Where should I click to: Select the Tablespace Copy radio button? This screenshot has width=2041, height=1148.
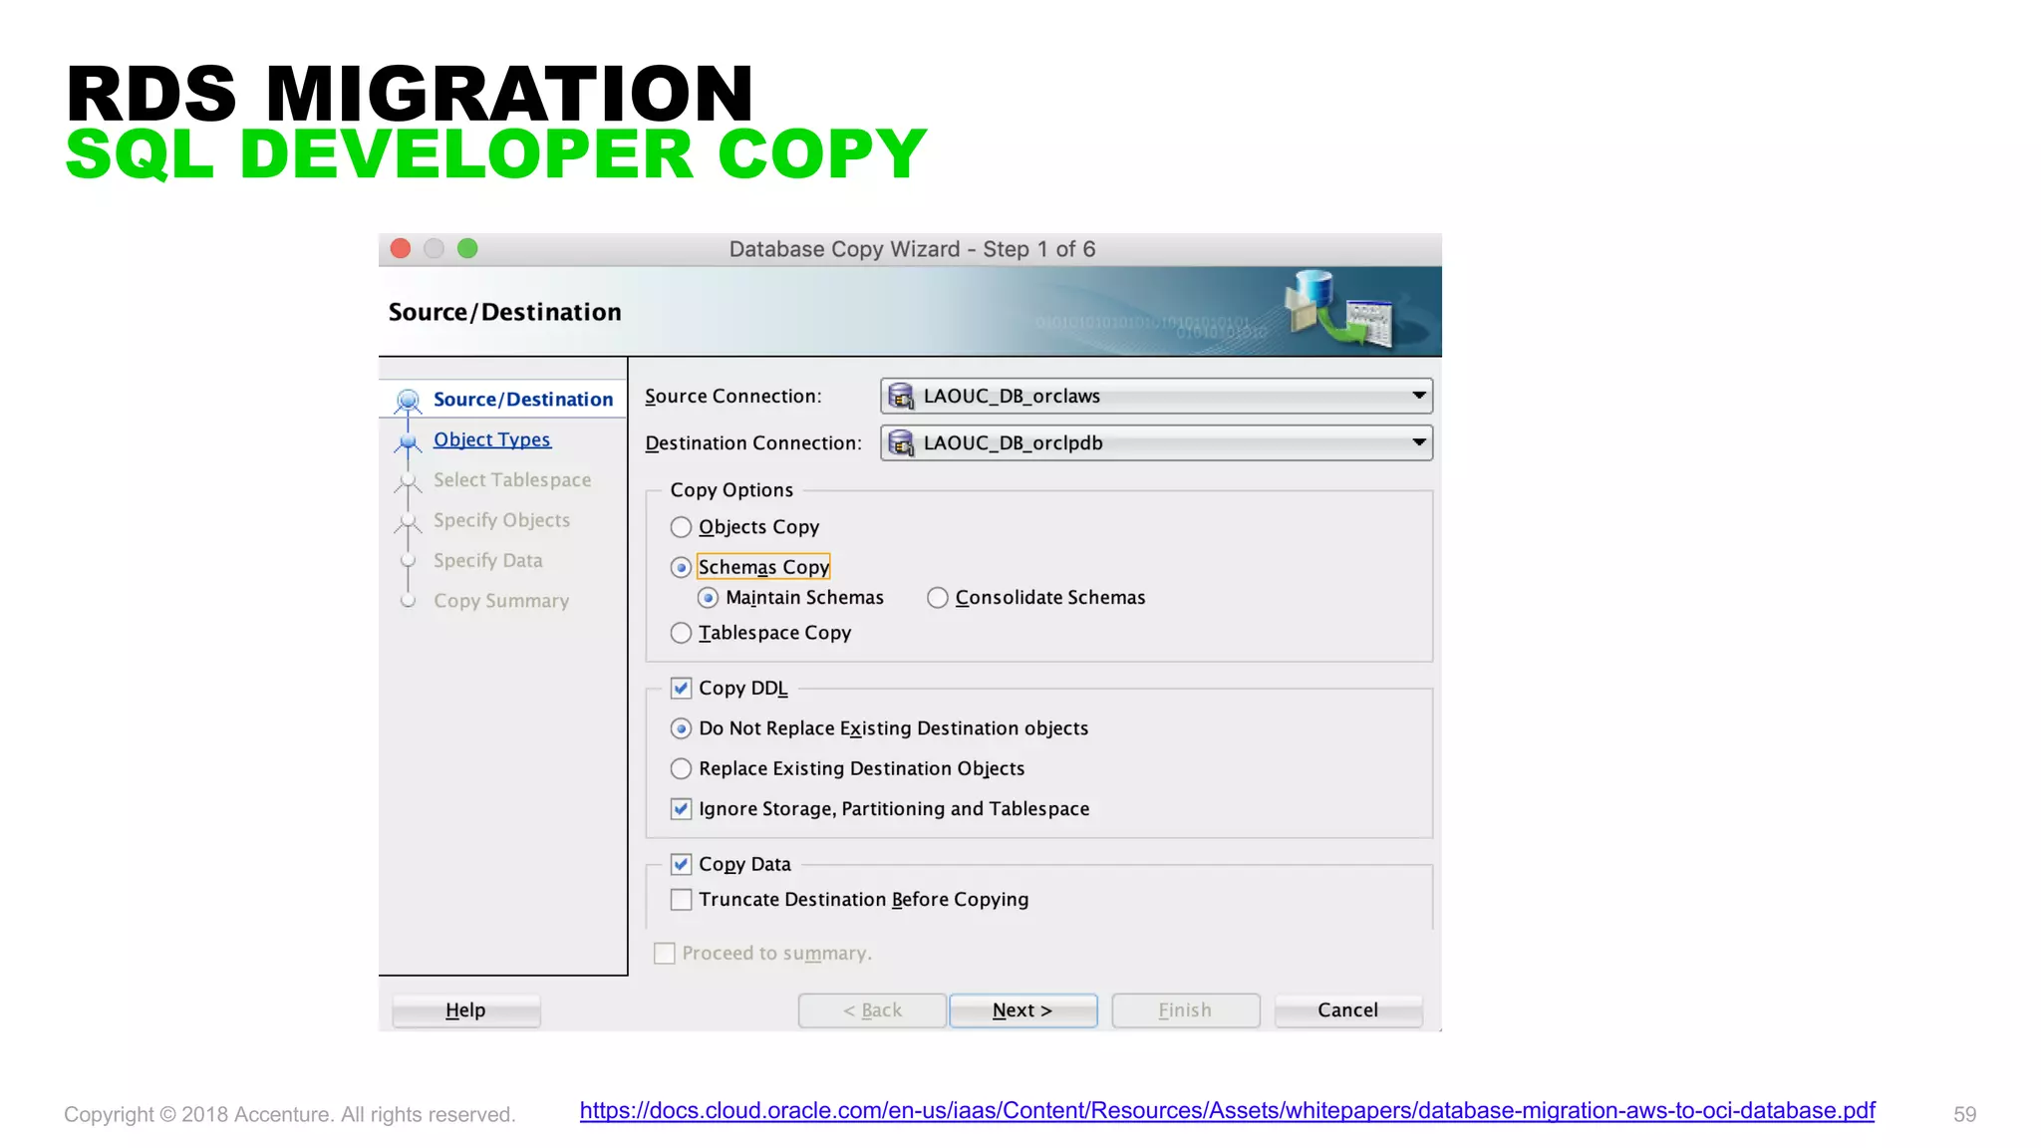(x=681, y=633)
